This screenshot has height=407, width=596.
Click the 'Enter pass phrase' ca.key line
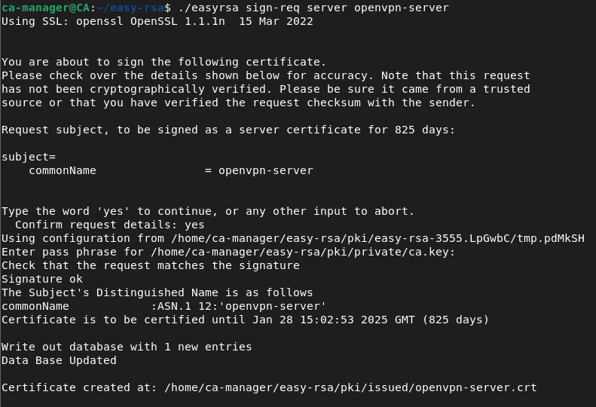228,252
